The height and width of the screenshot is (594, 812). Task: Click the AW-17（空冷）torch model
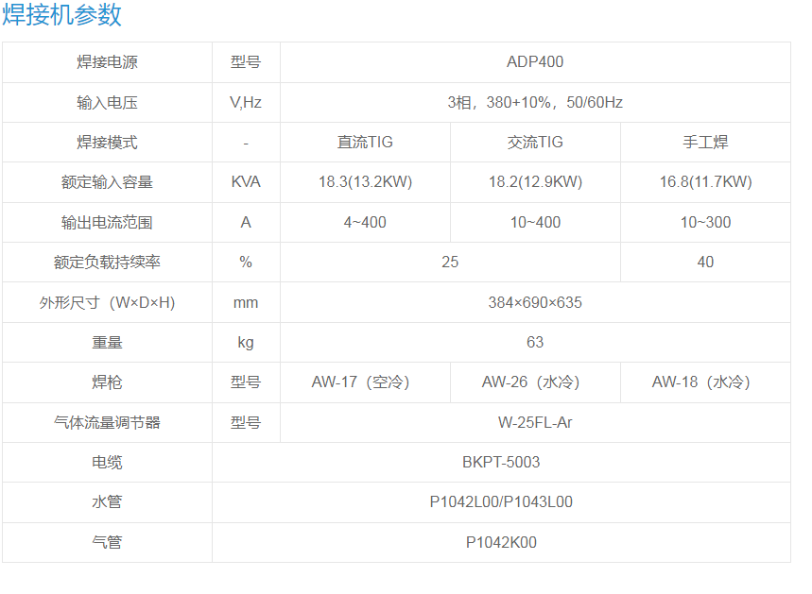(x=365, y=382)
